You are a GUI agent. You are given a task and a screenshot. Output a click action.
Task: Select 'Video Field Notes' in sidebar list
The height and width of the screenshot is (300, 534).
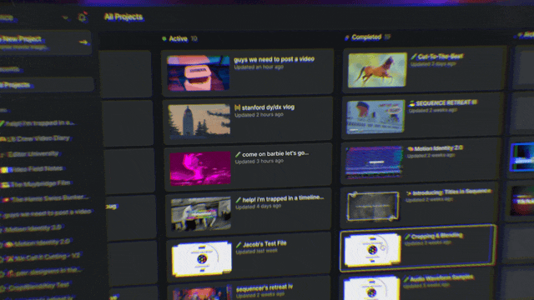38,168
